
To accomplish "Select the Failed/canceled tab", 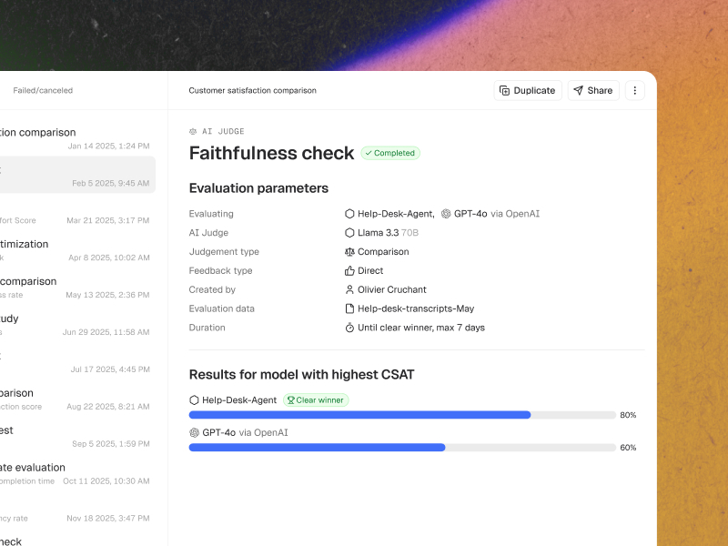I will coord(43,90).
